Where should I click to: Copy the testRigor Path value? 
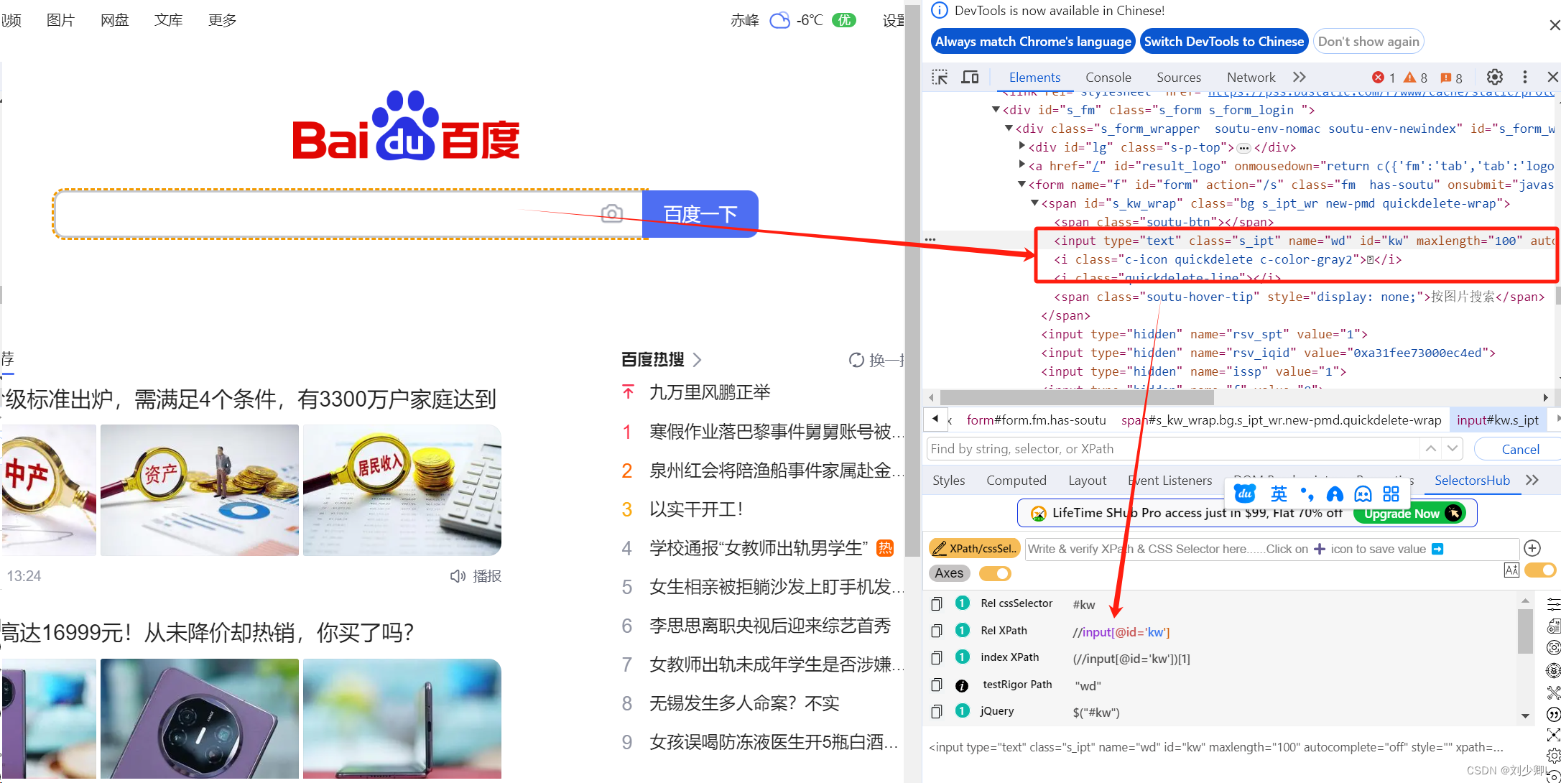pyautogui.click(x=936, y=685)
